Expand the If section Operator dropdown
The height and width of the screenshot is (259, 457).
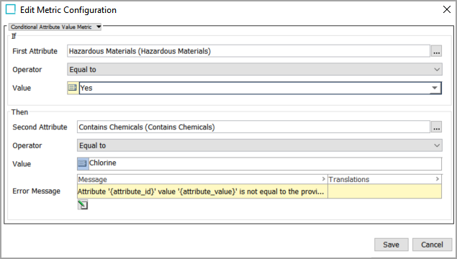[255, 69]
